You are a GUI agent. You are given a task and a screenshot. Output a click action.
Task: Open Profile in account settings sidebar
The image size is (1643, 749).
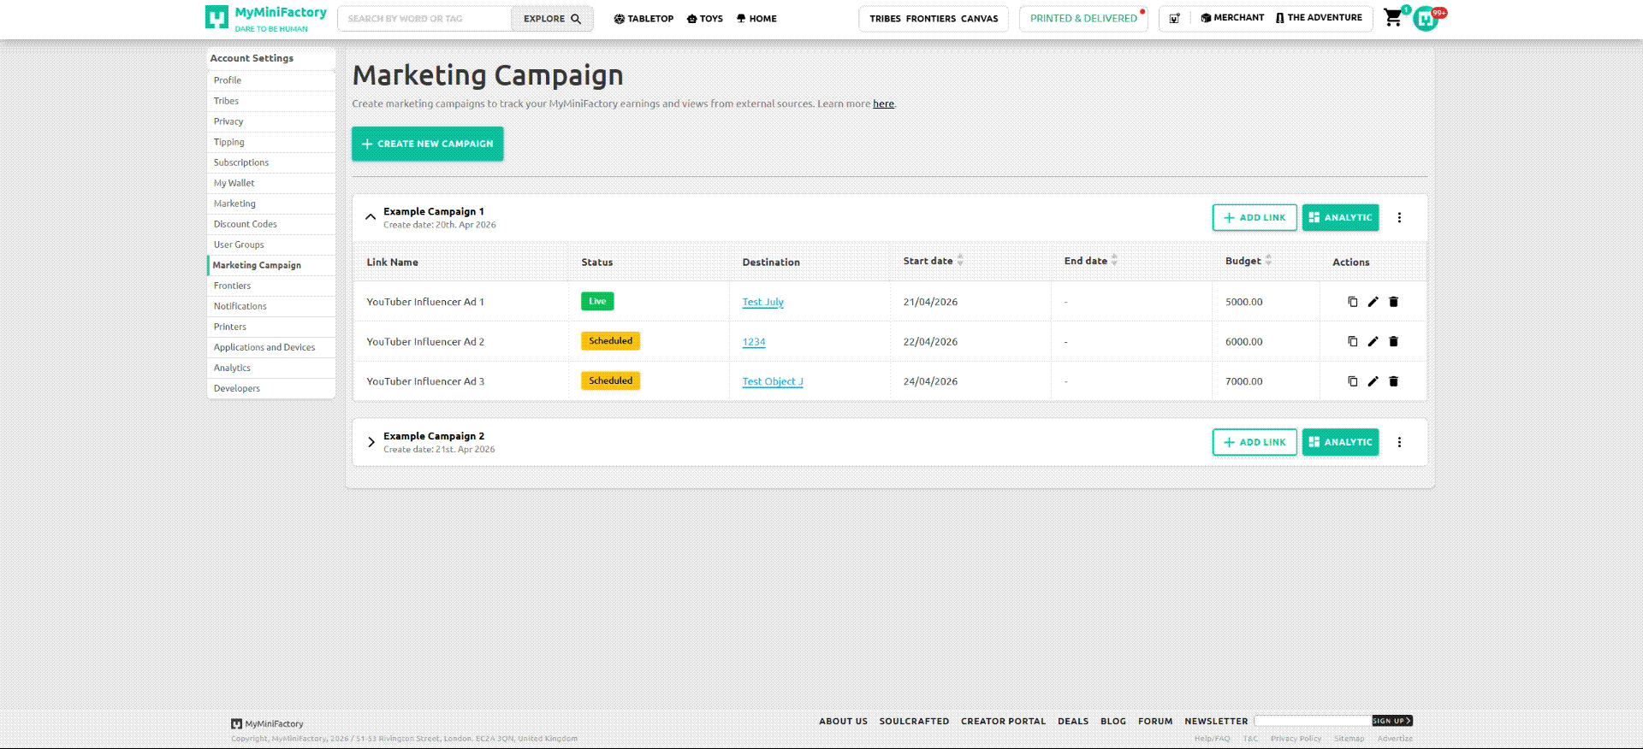point(271,80)
